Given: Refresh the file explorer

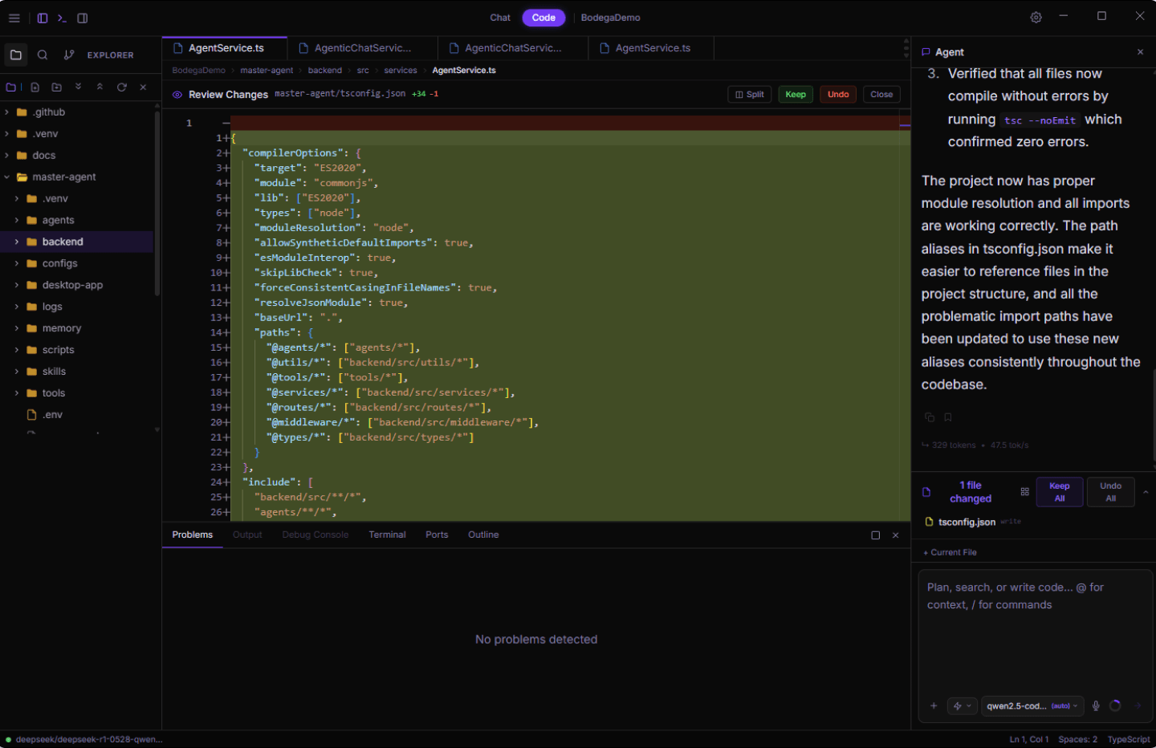Looking at the screenshot, I should [121, 87].
